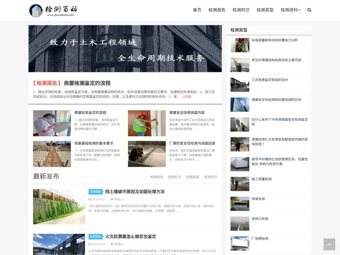Click thumbnail for 纵墙承重砌体结构 item
This screenshot has height=255, width=340.
240,45
